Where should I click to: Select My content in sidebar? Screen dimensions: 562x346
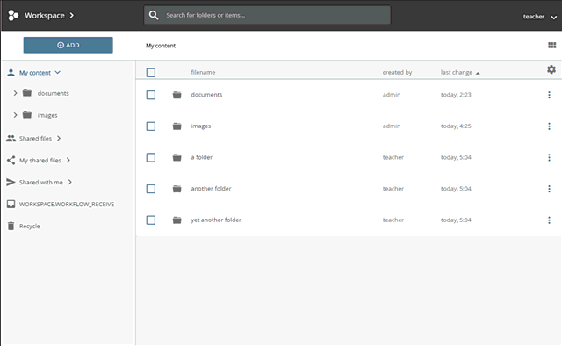(35, 73)
